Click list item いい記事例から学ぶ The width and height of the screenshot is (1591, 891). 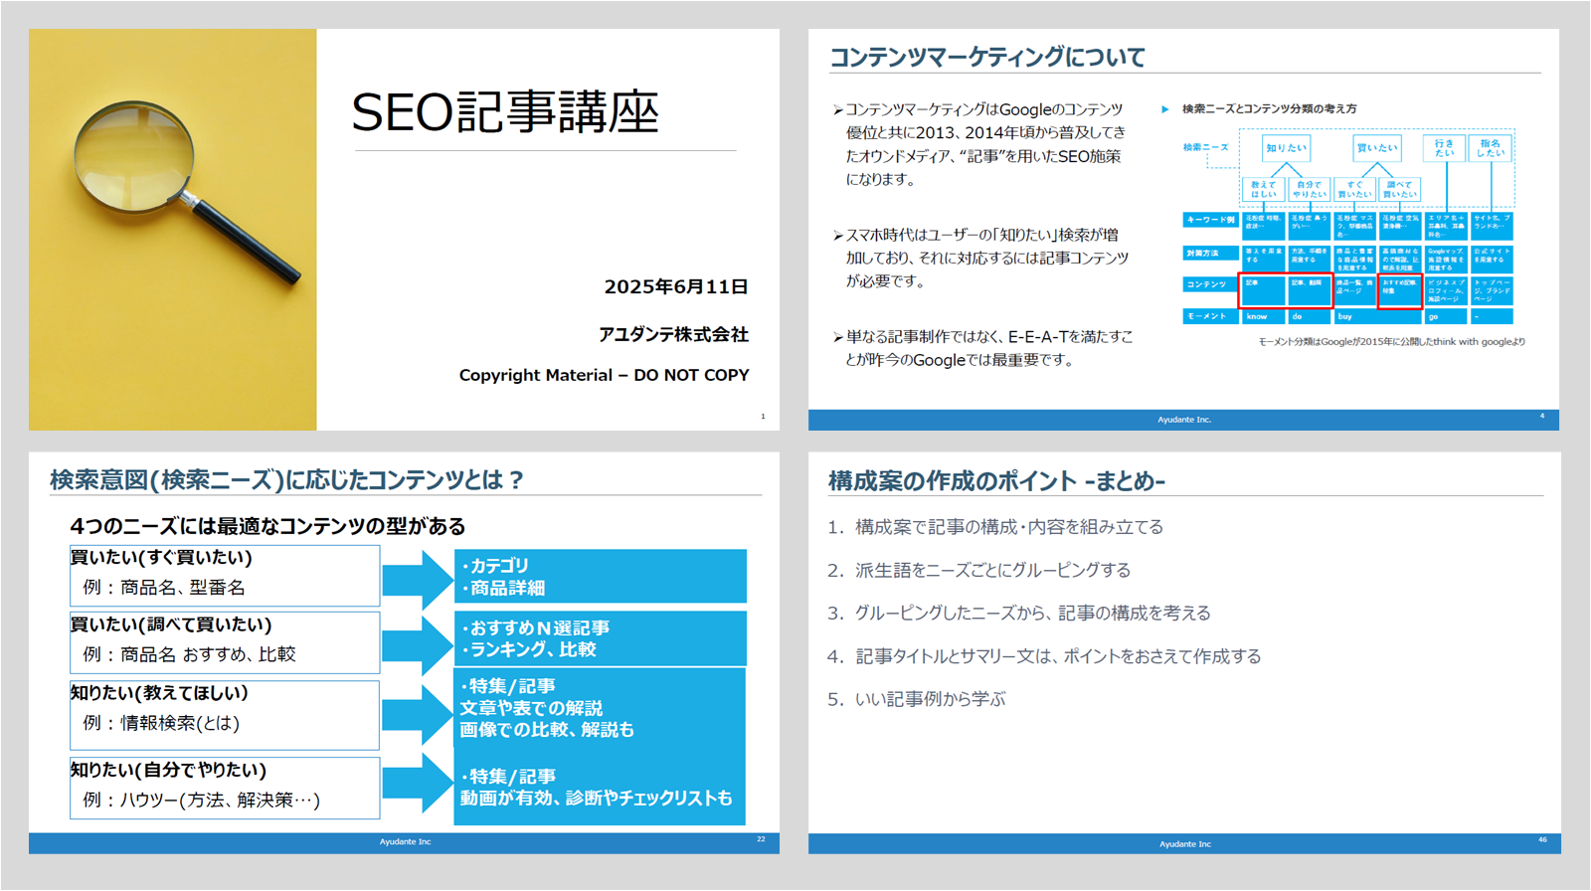point(929,699)
